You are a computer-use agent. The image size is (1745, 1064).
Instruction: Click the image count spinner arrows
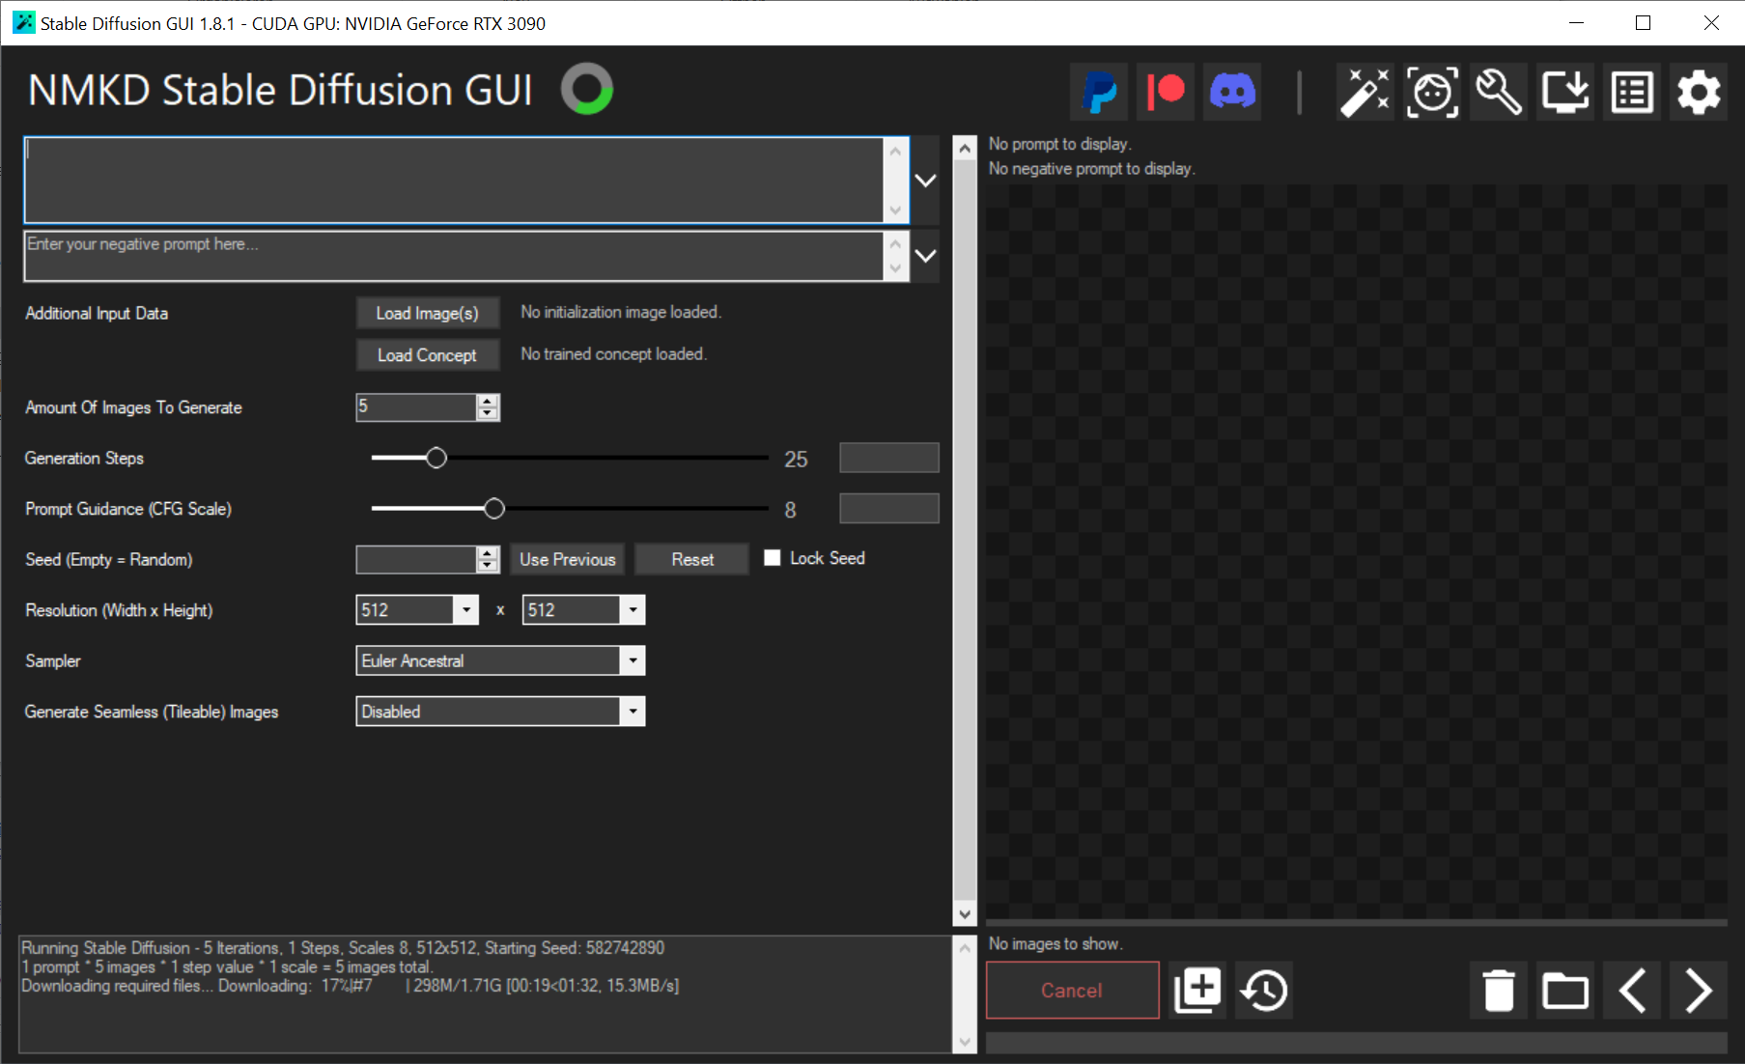coord(489,407)
